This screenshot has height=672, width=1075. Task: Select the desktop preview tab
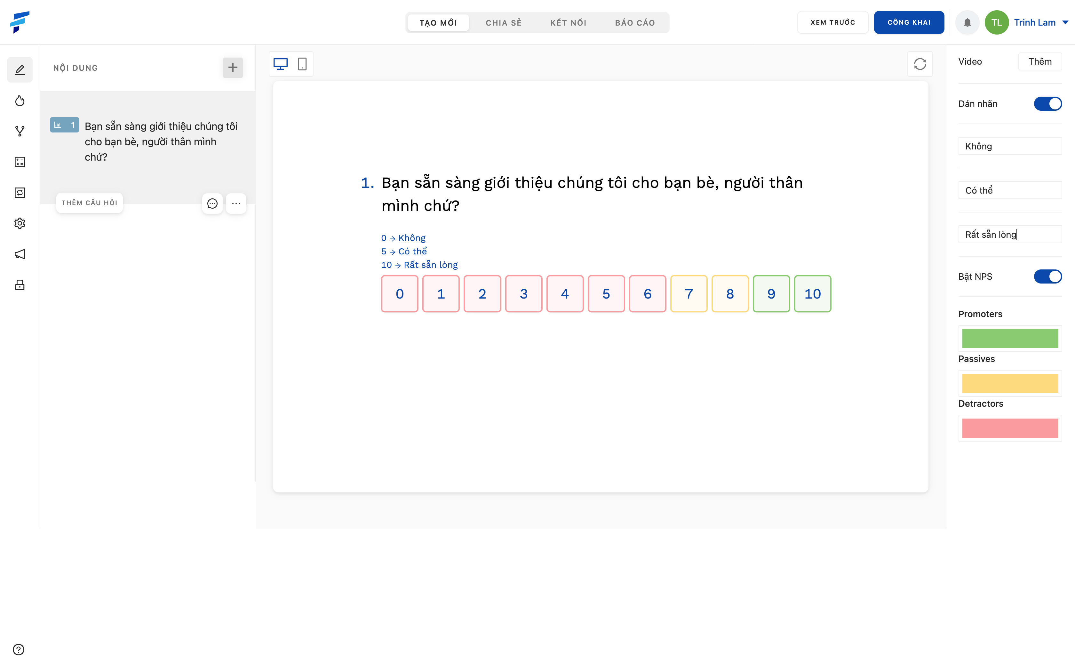pos(280,63)
